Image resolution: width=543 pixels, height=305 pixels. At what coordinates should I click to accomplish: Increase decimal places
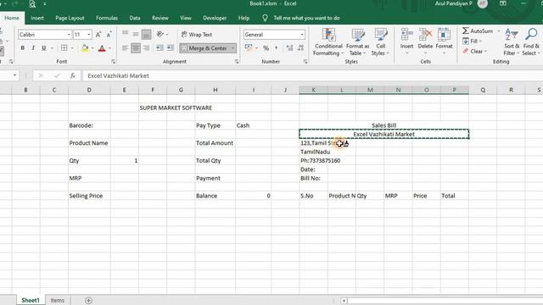tap(290, 48)
